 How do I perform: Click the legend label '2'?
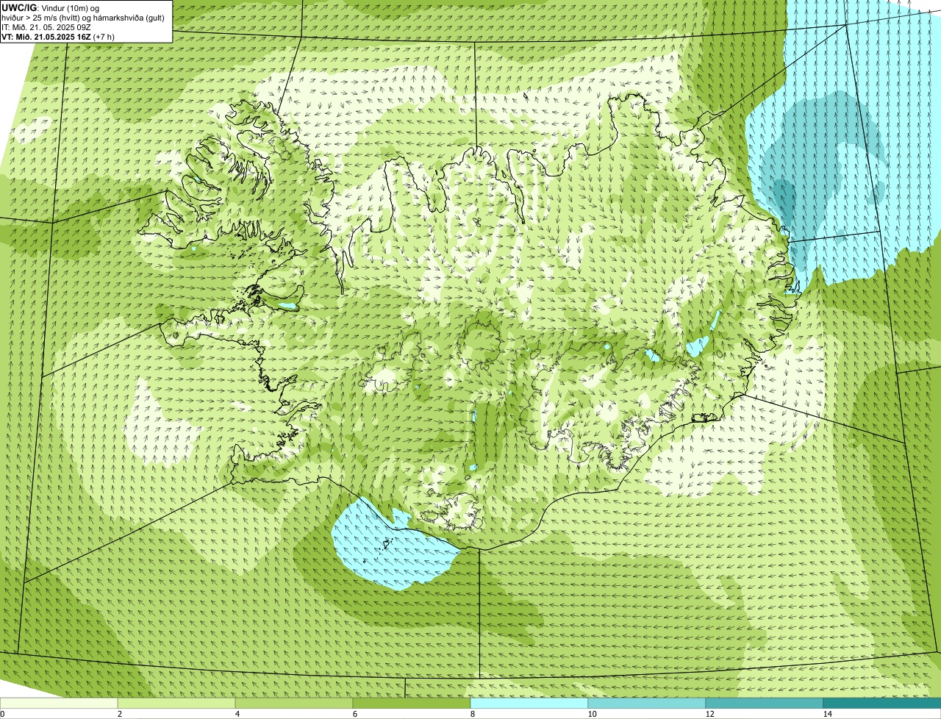(119, 714)
